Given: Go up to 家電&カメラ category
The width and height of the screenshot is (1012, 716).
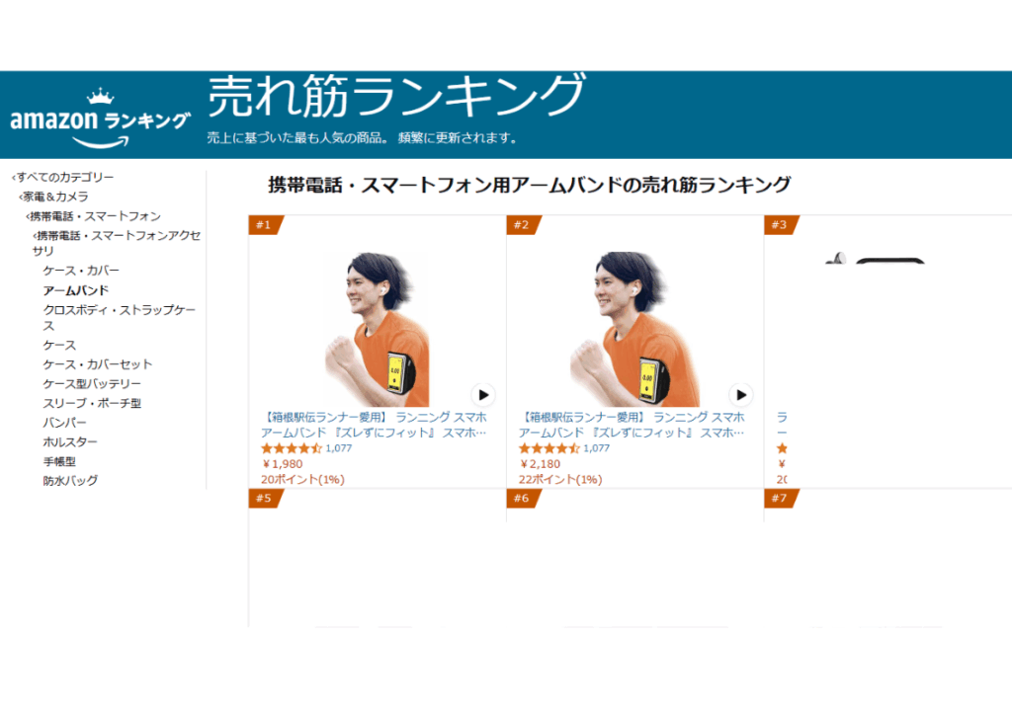Looking at the screenshot, I should [54, 197].
